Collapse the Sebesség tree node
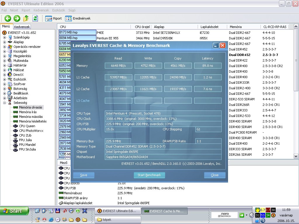The image size is (299, 224). pyautogui.click(x=4, y=103)
